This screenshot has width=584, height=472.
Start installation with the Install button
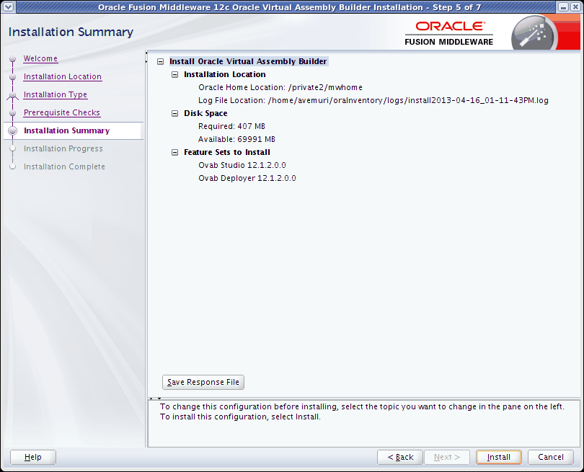pos(499,457)
